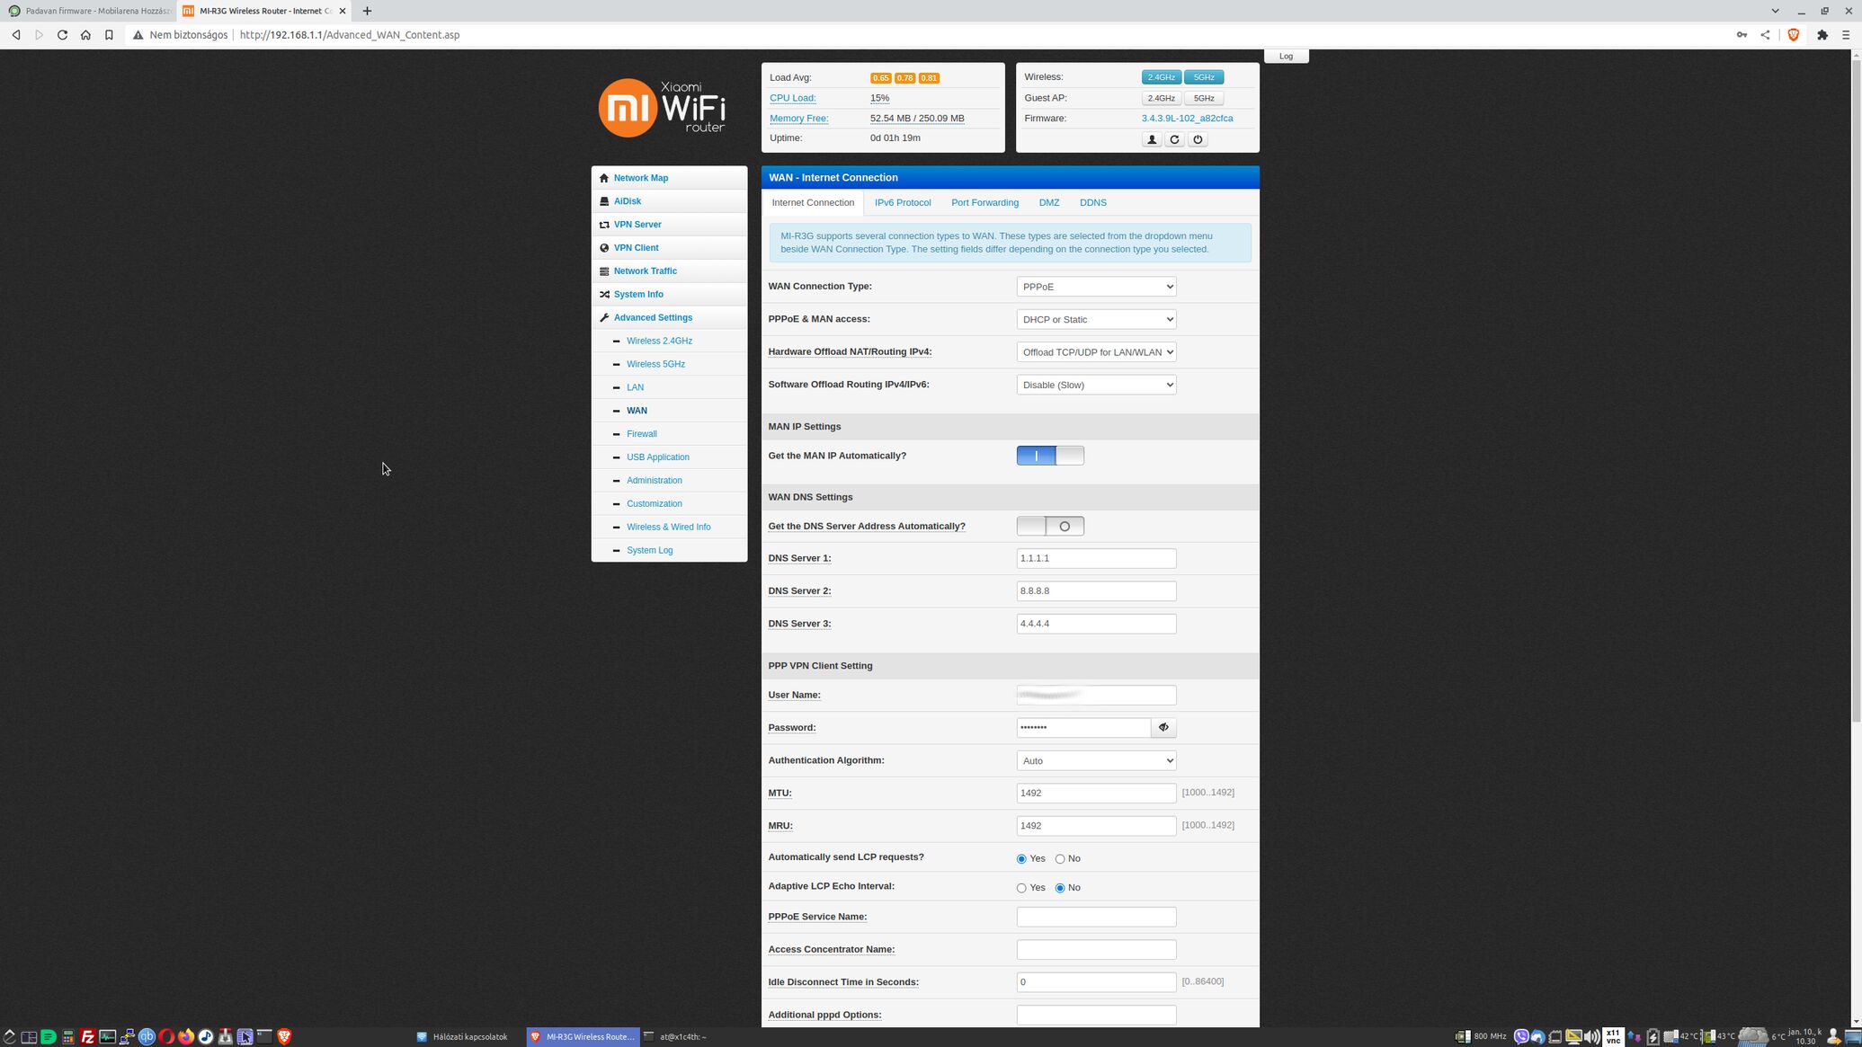Click the Brave shields icon in address bar
1862x1047 pixels.
click(1793, 35)
